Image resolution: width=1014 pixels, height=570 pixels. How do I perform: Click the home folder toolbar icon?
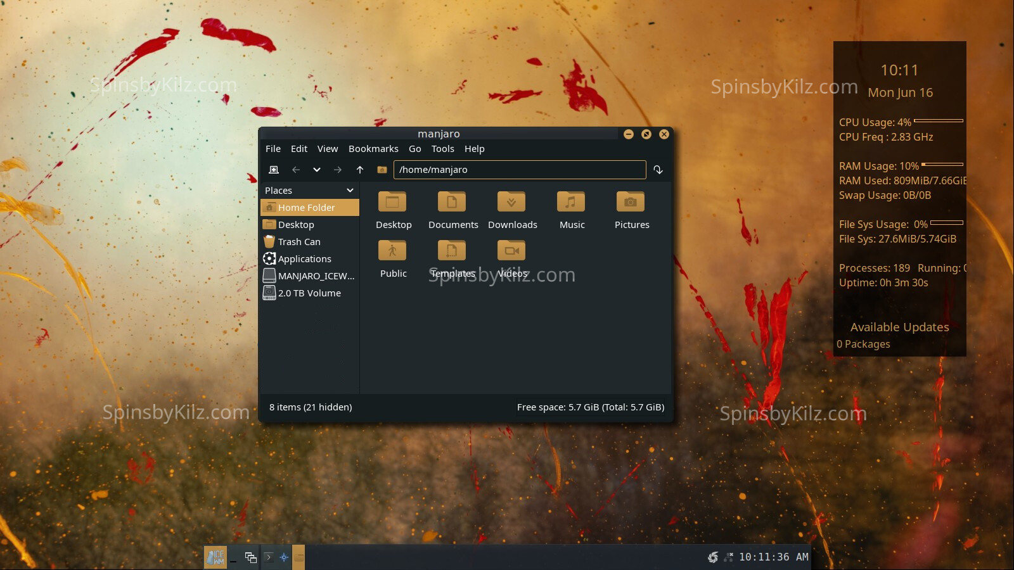click(x=382, y=170)
